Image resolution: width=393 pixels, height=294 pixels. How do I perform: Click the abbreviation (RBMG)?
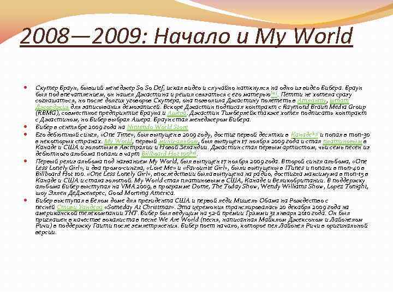(x=47, y=113)
